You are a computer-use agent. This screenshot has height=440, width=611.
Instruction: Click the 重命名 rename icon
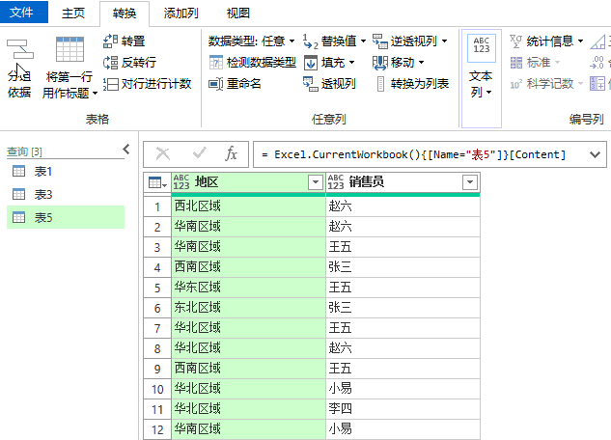pyautogui.click(x=215, y=84)
